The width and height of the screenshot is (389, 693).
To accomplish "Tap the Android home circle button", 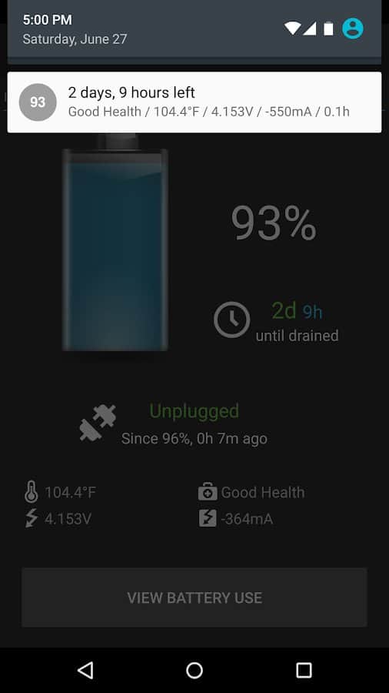I will (x=194, y=670).
